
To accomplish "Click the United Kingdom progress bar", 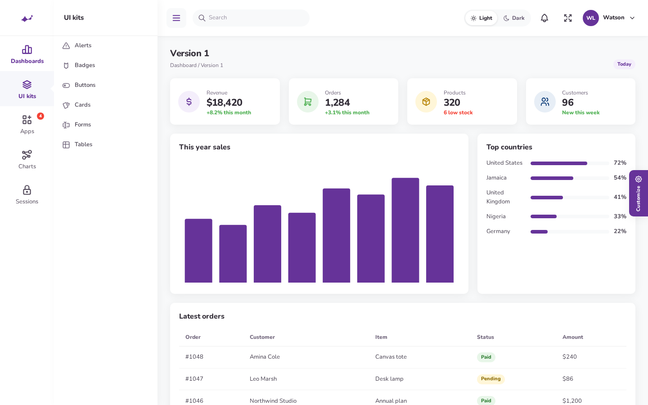I will click(570, 198).
